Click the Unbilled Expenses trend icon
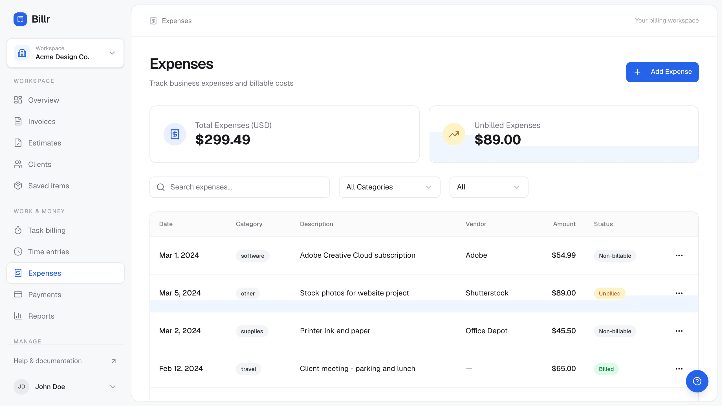Screen dimensions: 722x406 coord(454,134)
